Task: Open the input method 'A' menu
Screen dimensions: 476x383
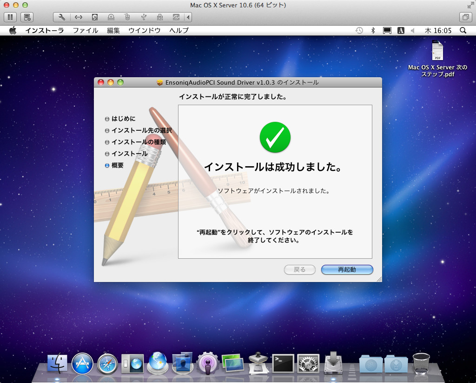Action: coord(401,30)
